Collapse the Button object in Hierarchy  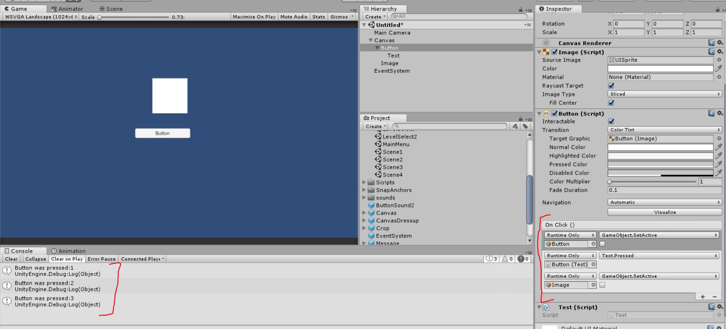[x=377, y=48]
